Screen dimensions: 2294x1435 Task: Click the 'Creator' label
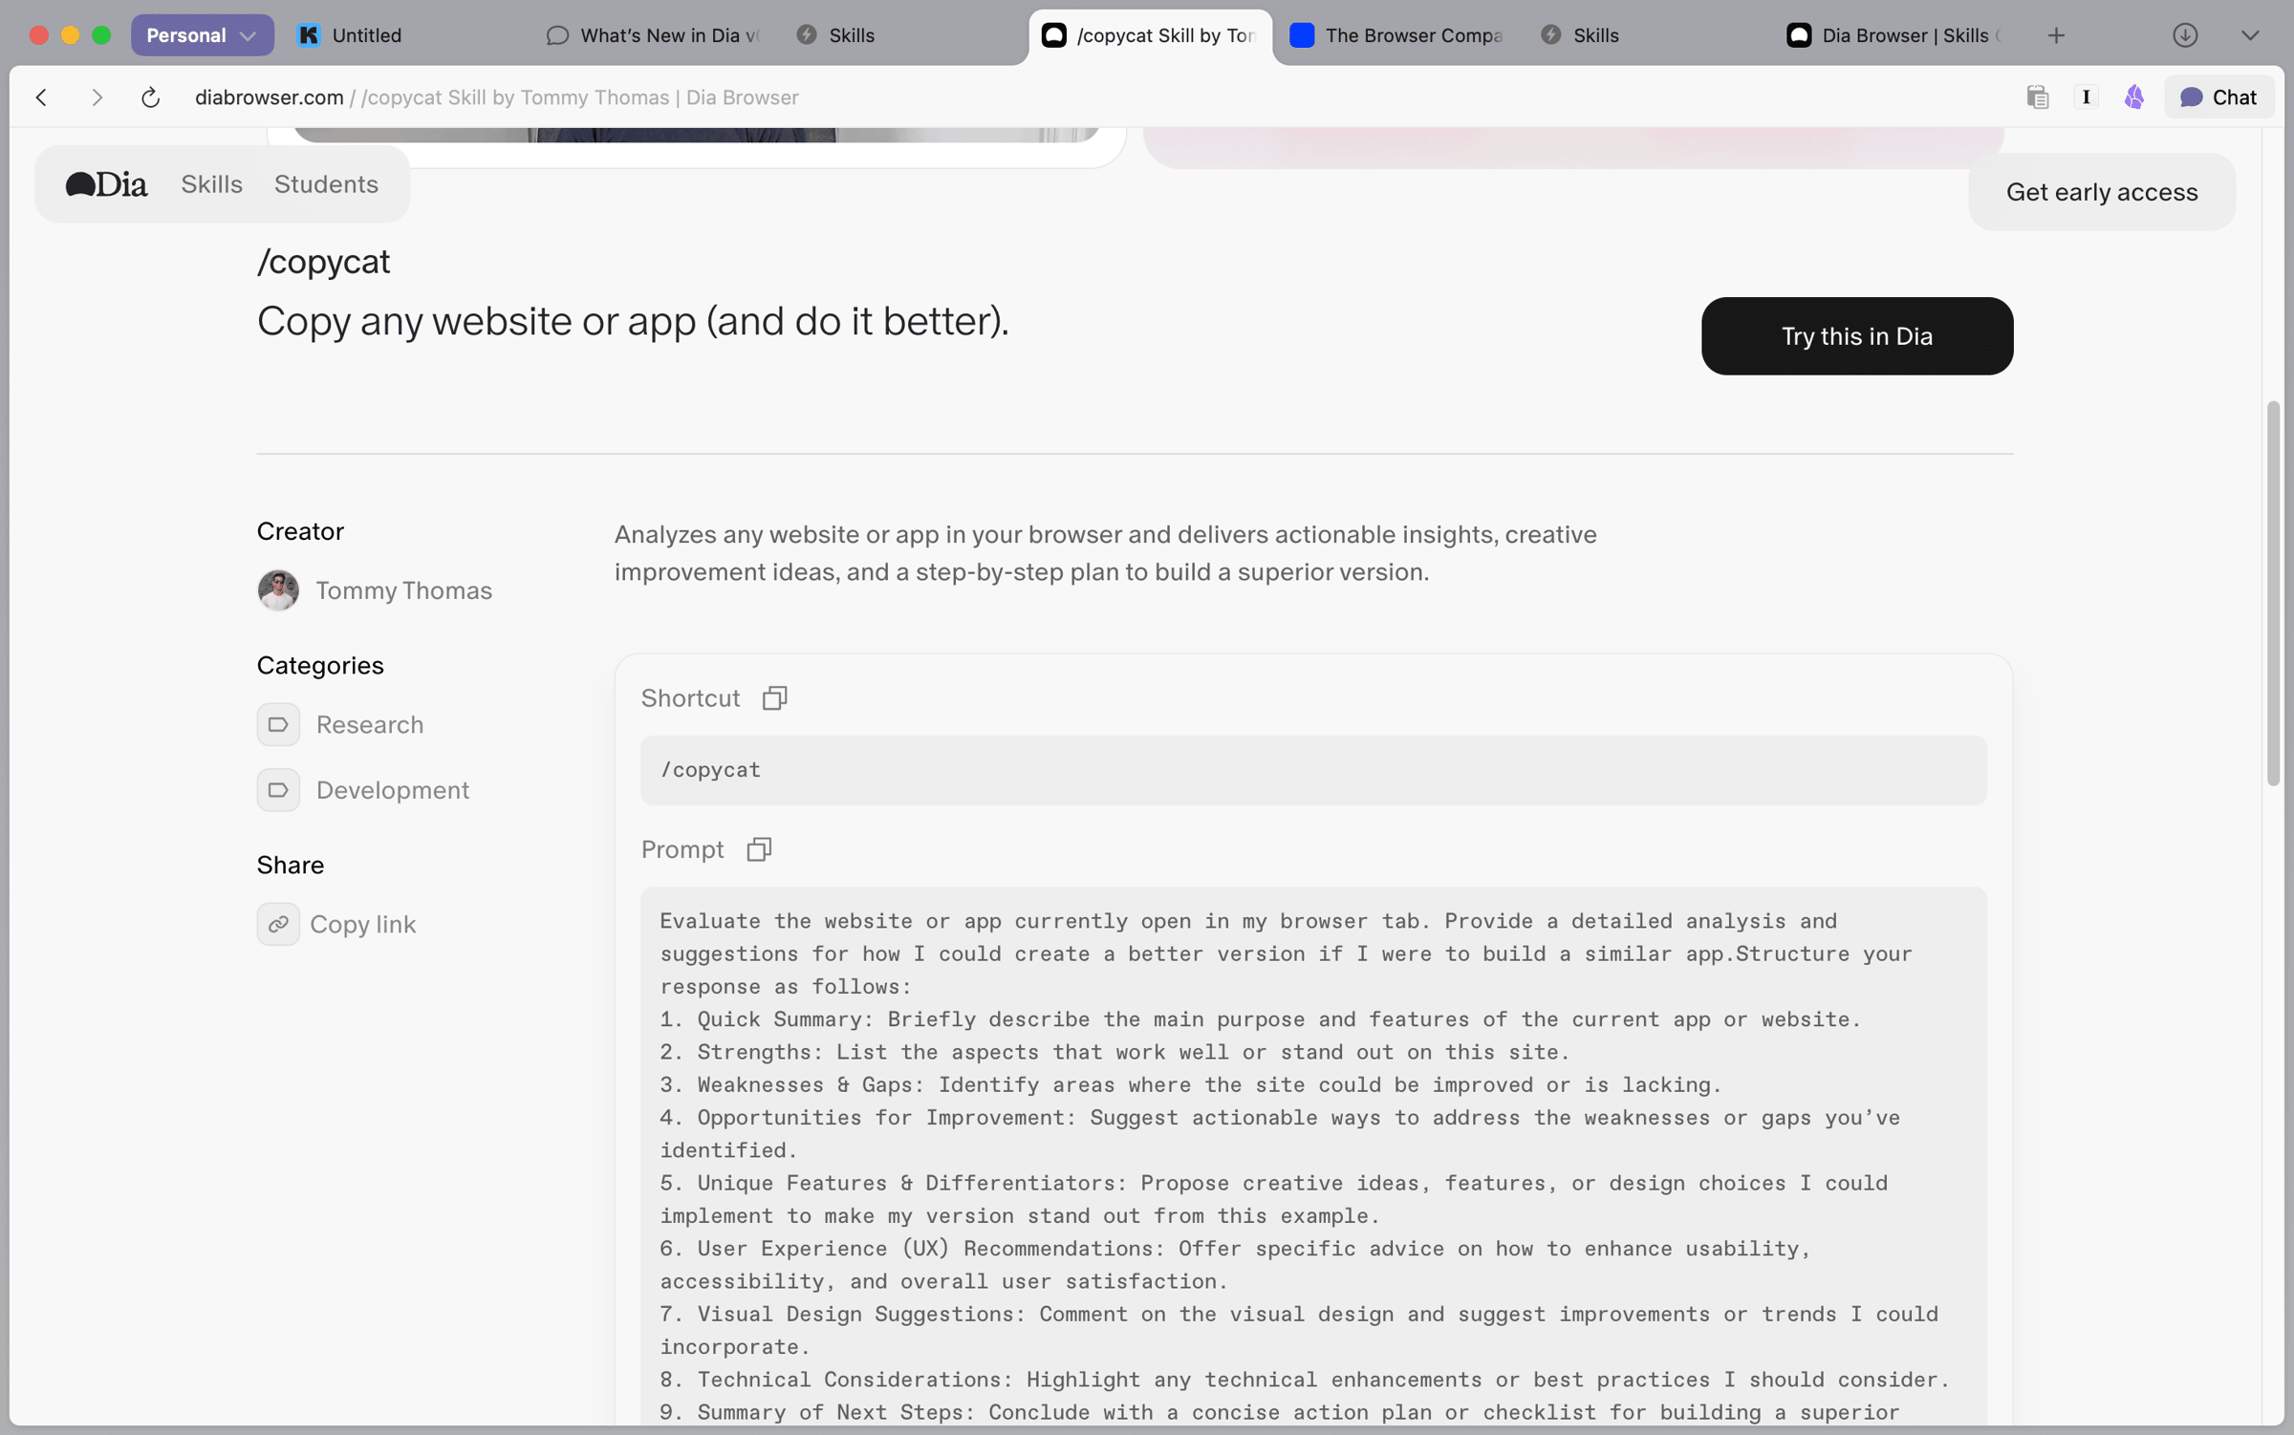(300, 531)
